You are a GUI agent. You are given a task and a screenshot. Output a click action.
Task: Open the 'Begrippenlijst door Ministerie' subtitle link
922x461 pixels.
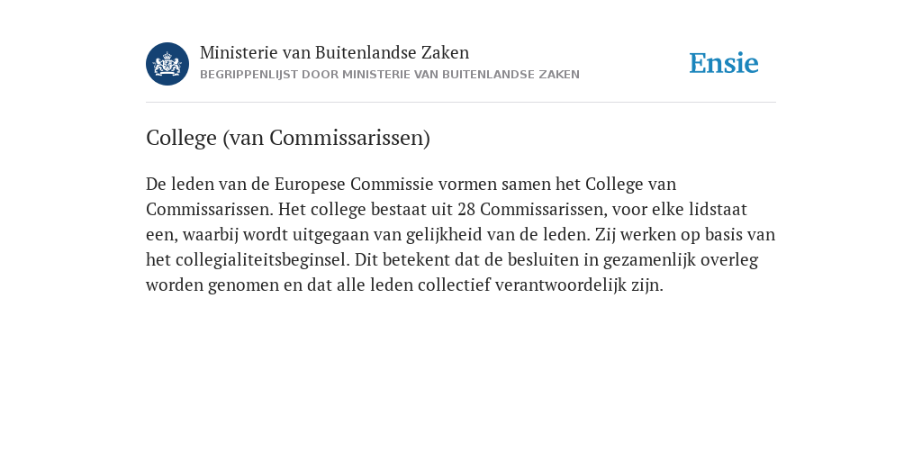coord(390,75)
